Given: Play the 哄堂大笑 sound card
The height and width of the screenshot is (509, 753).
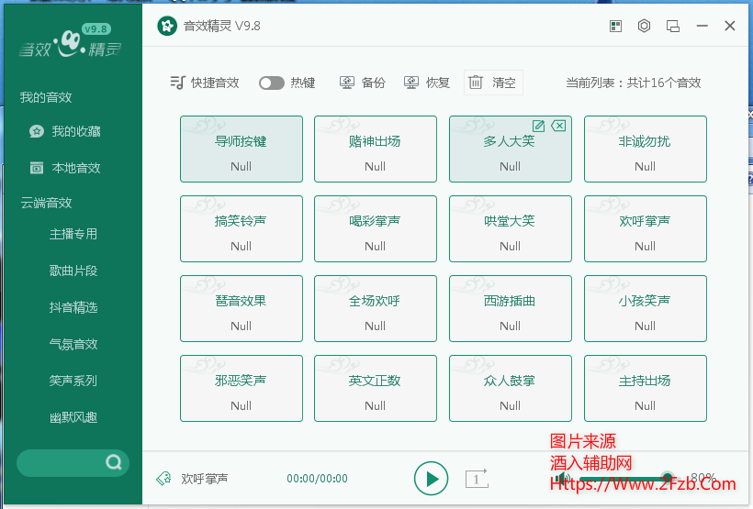Looking at the screenshot, I should tap(511, 229).
